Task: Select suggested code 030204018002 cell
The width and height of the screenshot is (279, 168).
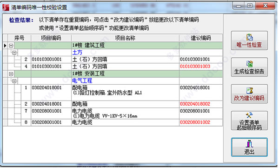Action: click(201, 104)
